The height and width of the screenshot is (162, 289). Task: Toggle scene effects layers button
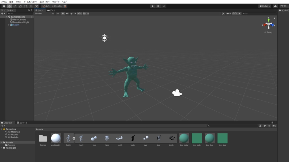click(71, 13)
